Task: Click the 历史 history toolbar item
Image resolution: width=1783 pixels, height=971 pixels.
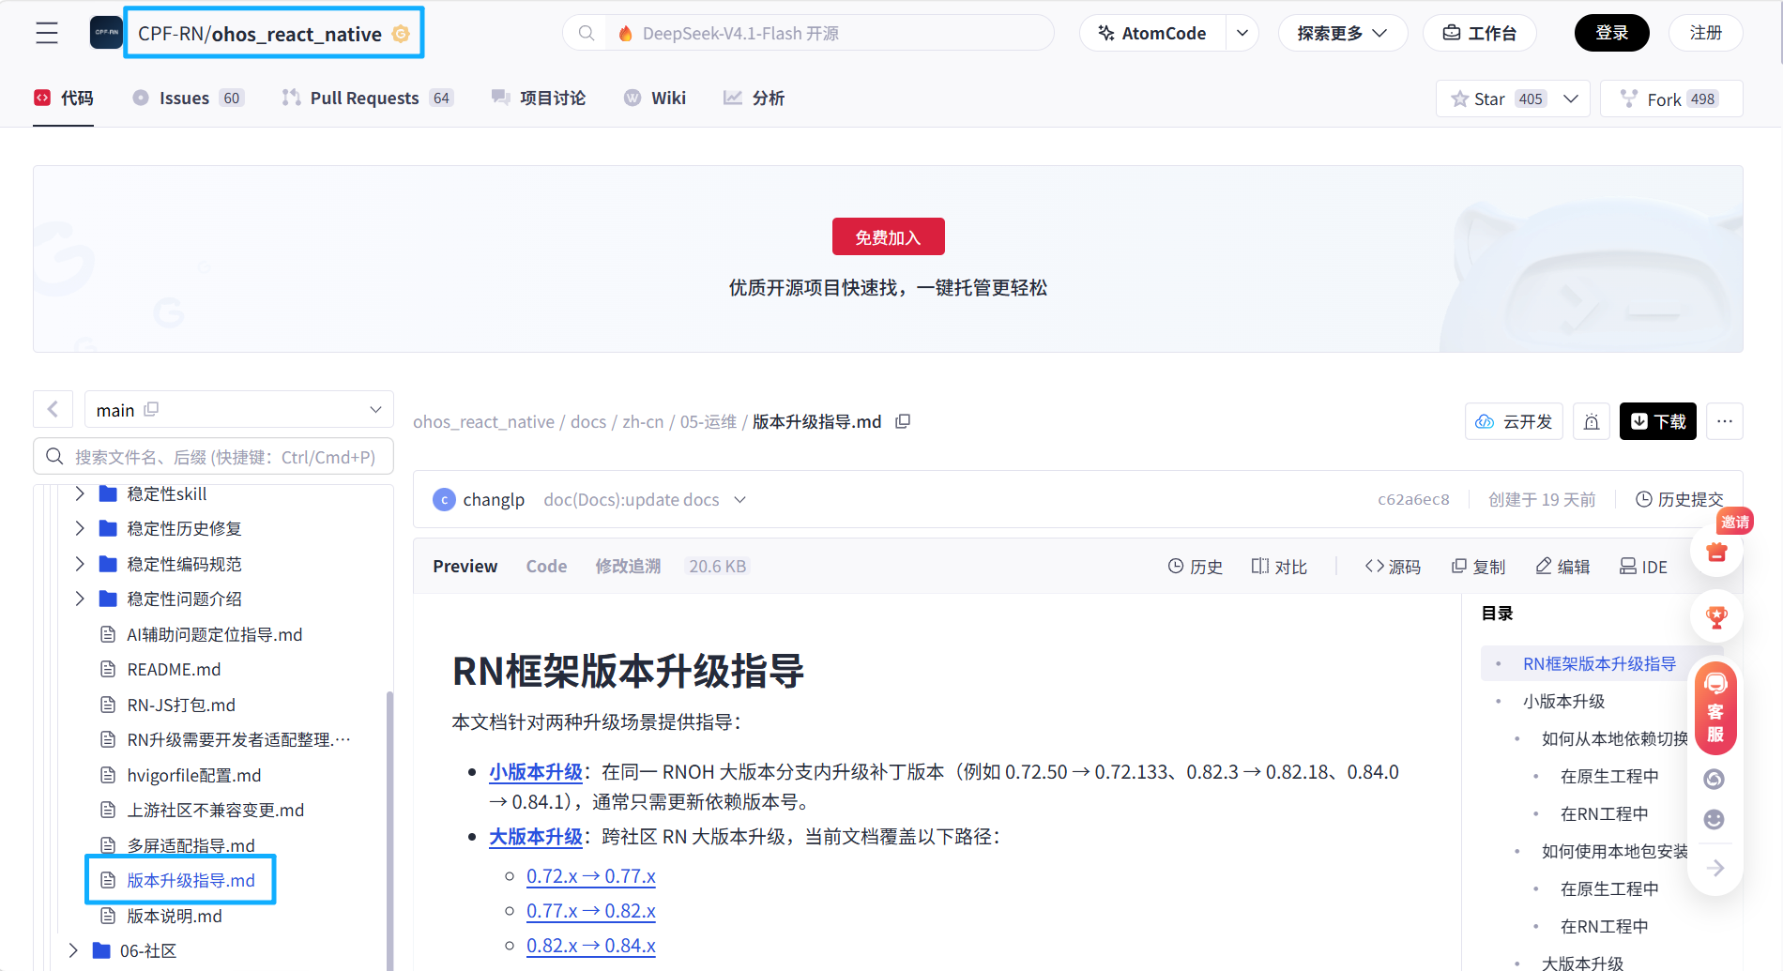Action: (1195, 566)
